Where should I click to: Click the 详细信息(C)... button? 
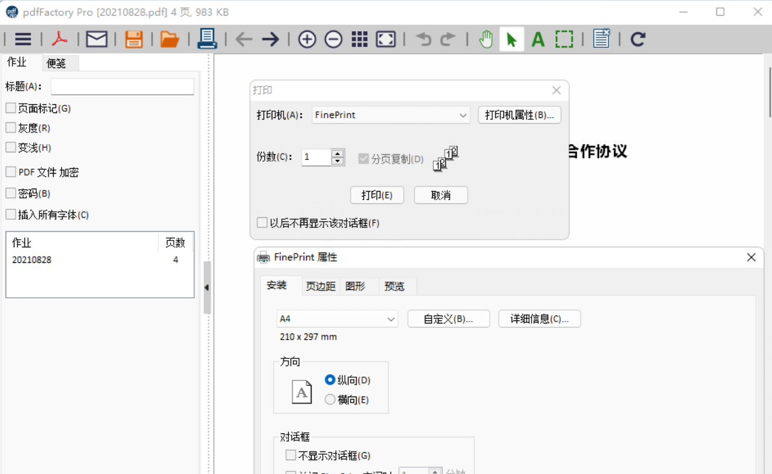click(540, 319)
